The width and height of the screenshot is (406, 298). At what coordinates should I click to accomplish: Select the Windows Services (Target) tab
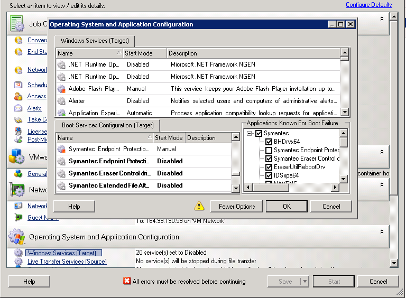tap(95, 41)
